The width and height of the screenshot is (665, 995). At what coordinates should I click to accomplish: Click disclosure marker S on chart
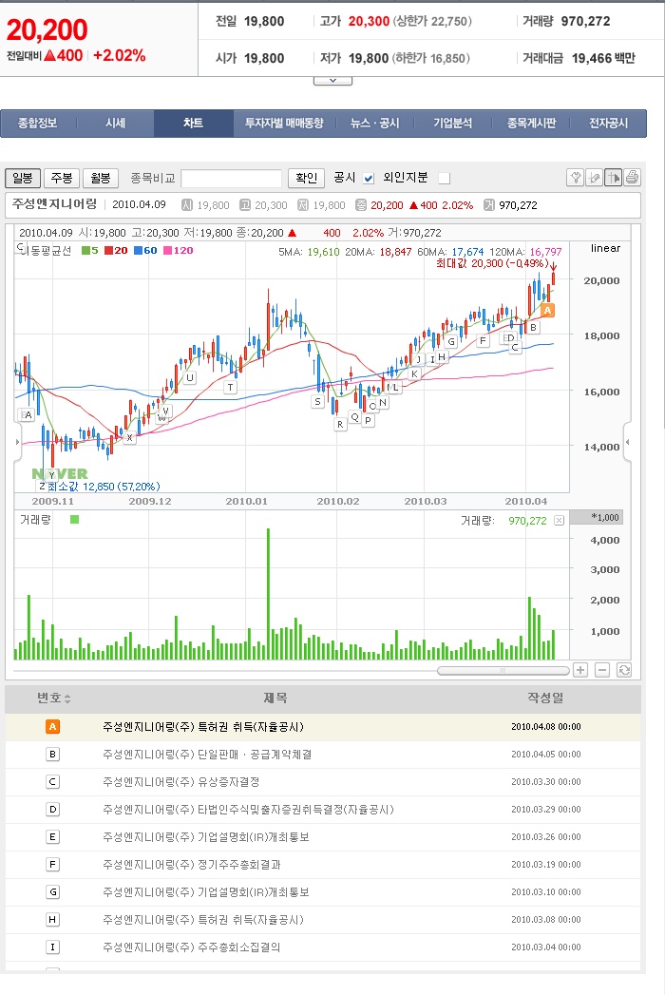coord(318,402)
